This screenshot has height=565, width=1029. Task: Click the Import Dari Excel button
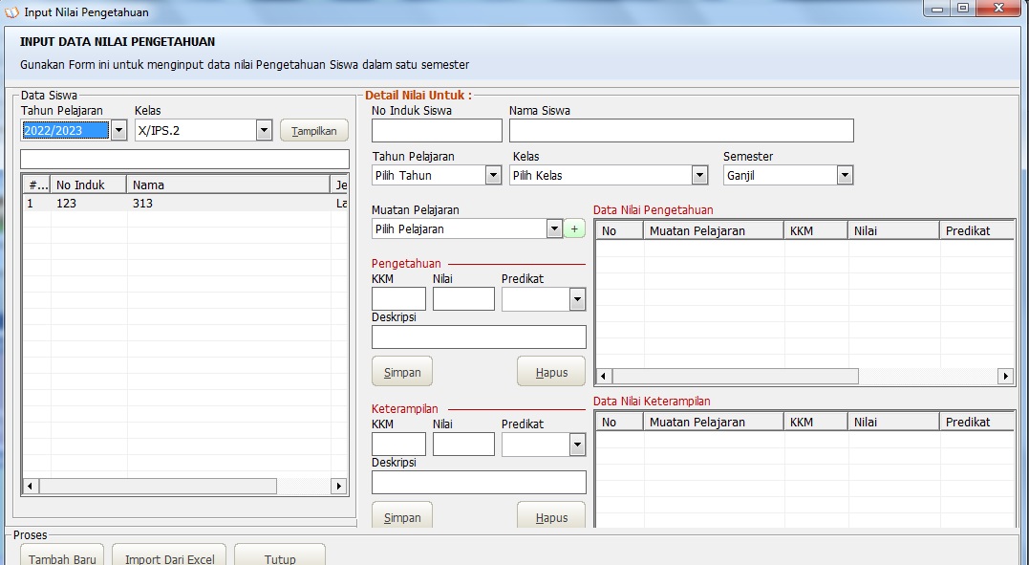coord(170,558)
